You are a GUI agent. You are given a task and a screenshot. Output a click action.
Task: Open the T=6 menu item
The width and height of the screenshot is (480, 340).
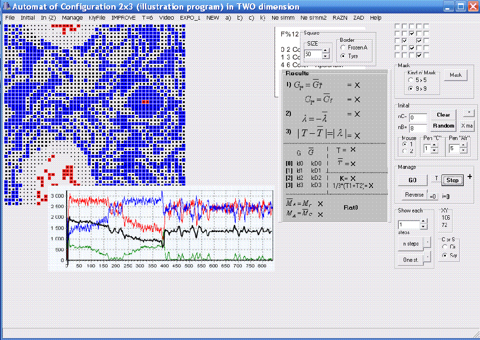(x=147, y=18)
